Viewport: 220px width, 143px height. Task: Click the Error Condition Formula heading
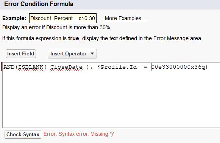coord(39,4)
